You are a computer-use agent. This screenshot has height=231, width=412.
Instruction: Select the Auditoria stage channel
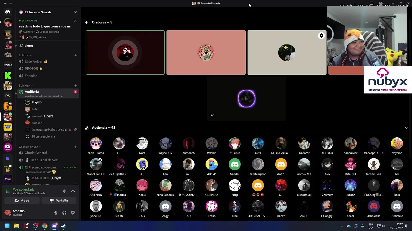click(x=48, y=93)
